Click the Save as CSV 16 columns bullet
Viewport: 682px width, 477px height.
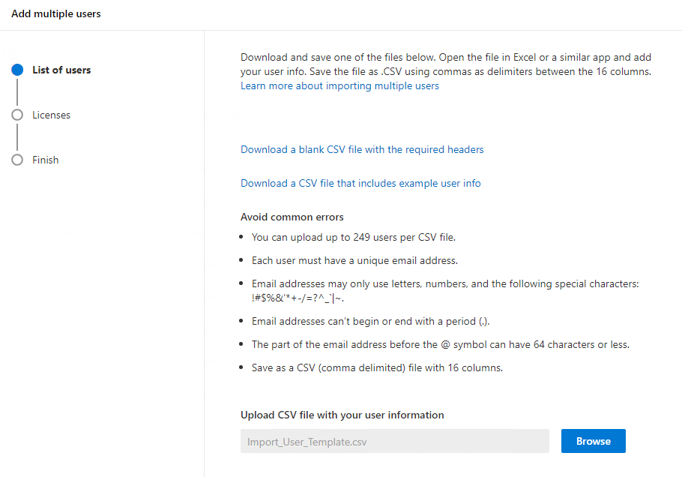coord(377,367)
